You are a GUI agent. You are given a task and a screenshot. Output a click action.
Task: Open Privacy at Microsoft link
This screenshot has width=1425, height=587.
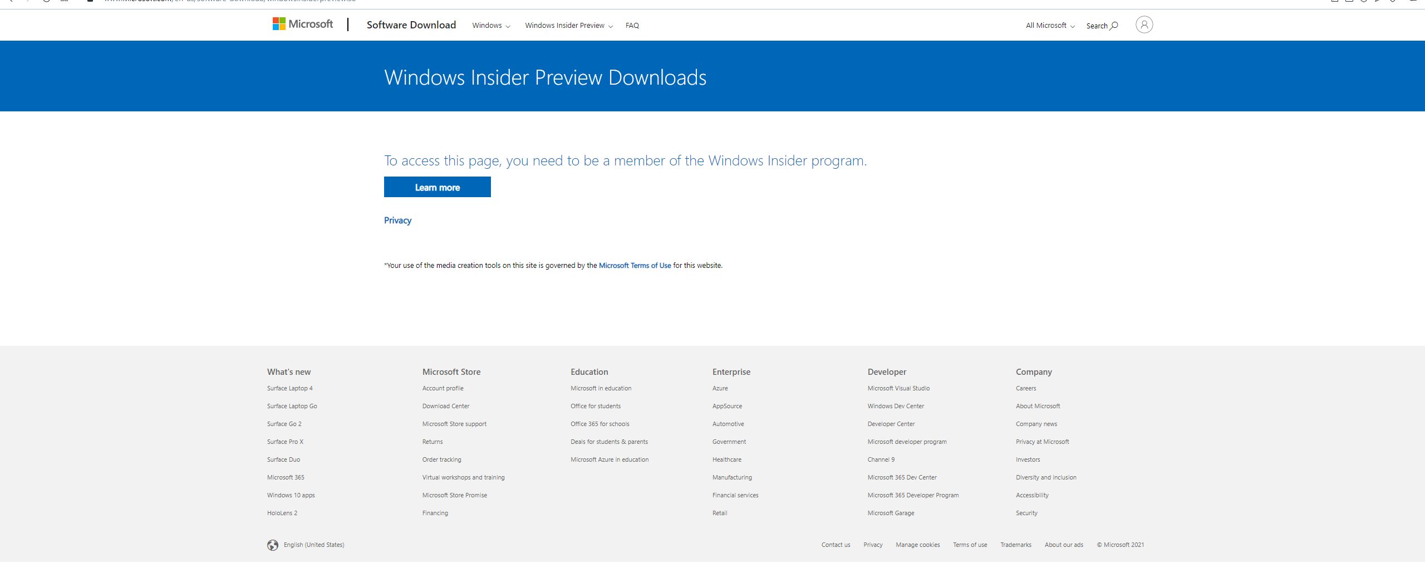pos(1043,442)
